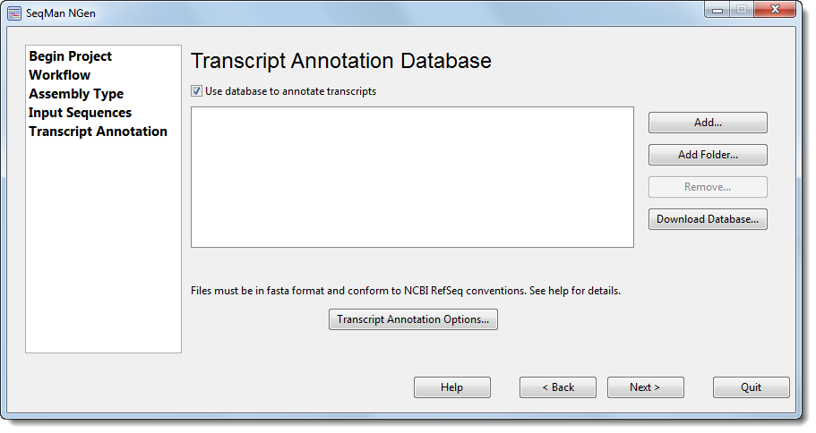Image resolution: width=816 pixels, height=433 pixels.
Task: Click inside the empty database file list
Action: click(412, 177)
